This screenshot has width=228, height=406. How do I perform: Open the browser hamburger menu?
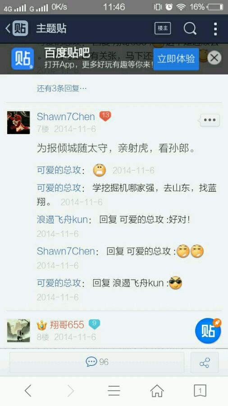pos(114,391)
